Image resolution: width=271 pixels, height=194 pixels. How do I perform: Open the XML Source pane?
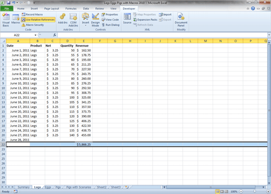click(127, 19)
